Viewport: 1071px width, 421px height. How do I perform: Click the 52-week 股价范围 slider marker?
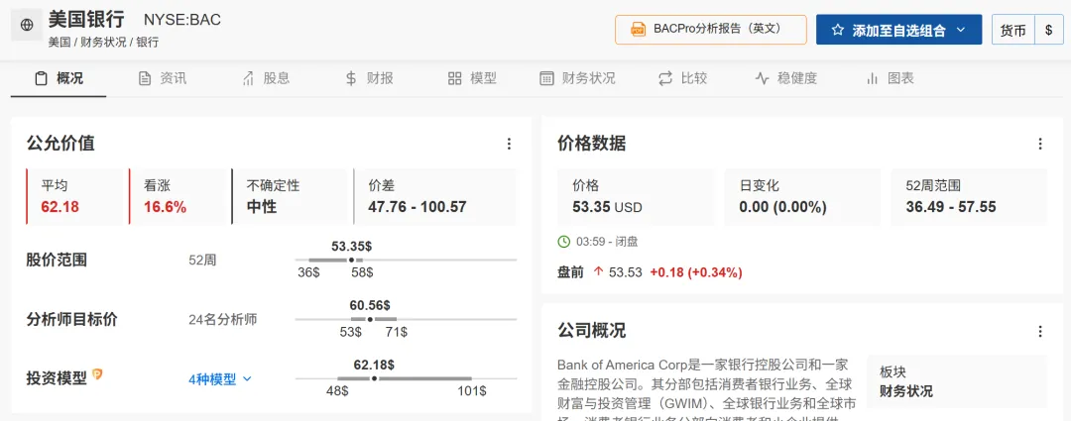(351, 260)
